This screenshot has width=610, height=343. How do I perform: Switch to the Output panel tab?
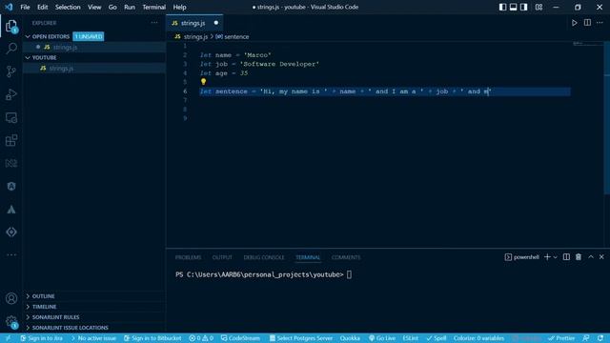point(222,257)
